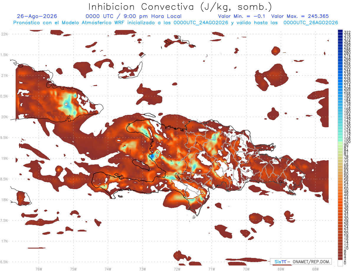354x273 pixels.
Task: Click initialization stamp "0000UTC_24AGO2026"
Action: coord(201,23)
